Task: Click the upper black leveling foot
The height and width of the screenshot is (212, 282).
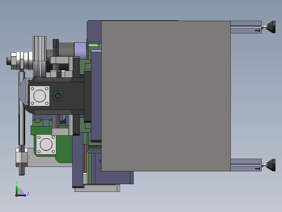Action: tap(271, 27)
